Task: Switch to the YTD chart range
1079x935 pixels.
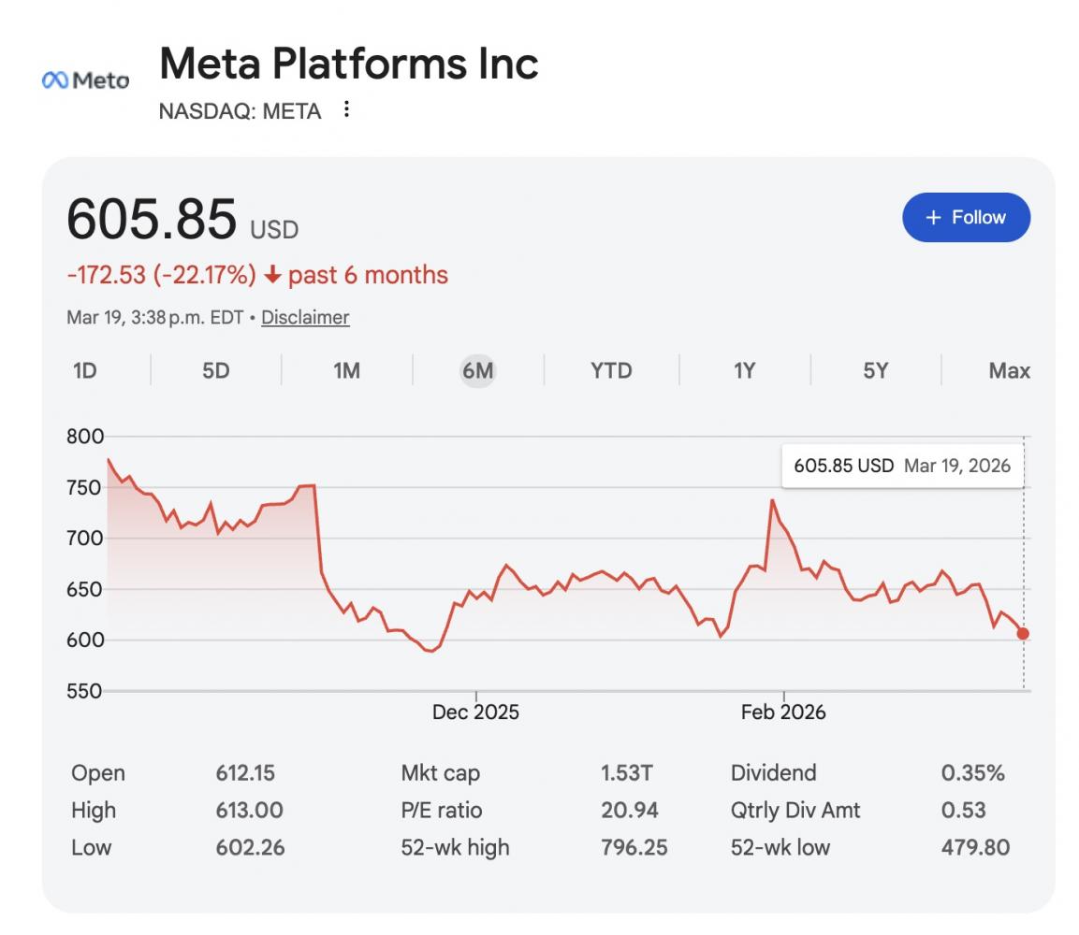Action: tap(611, 371)
